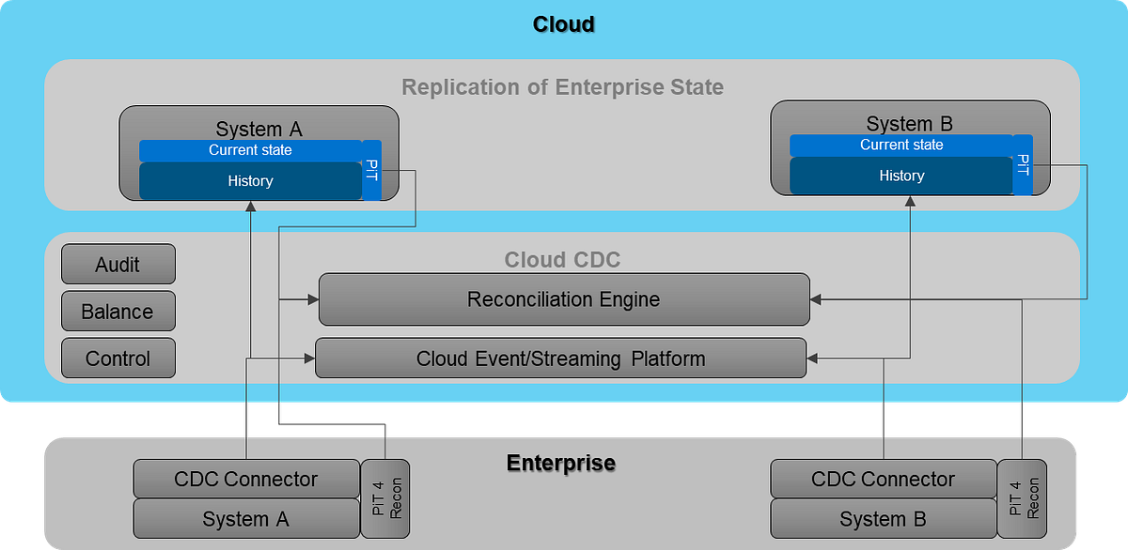Select the Cloud CDC container background
The width and height of the screenshot is (1128, 550).
[x=563, y=260]
